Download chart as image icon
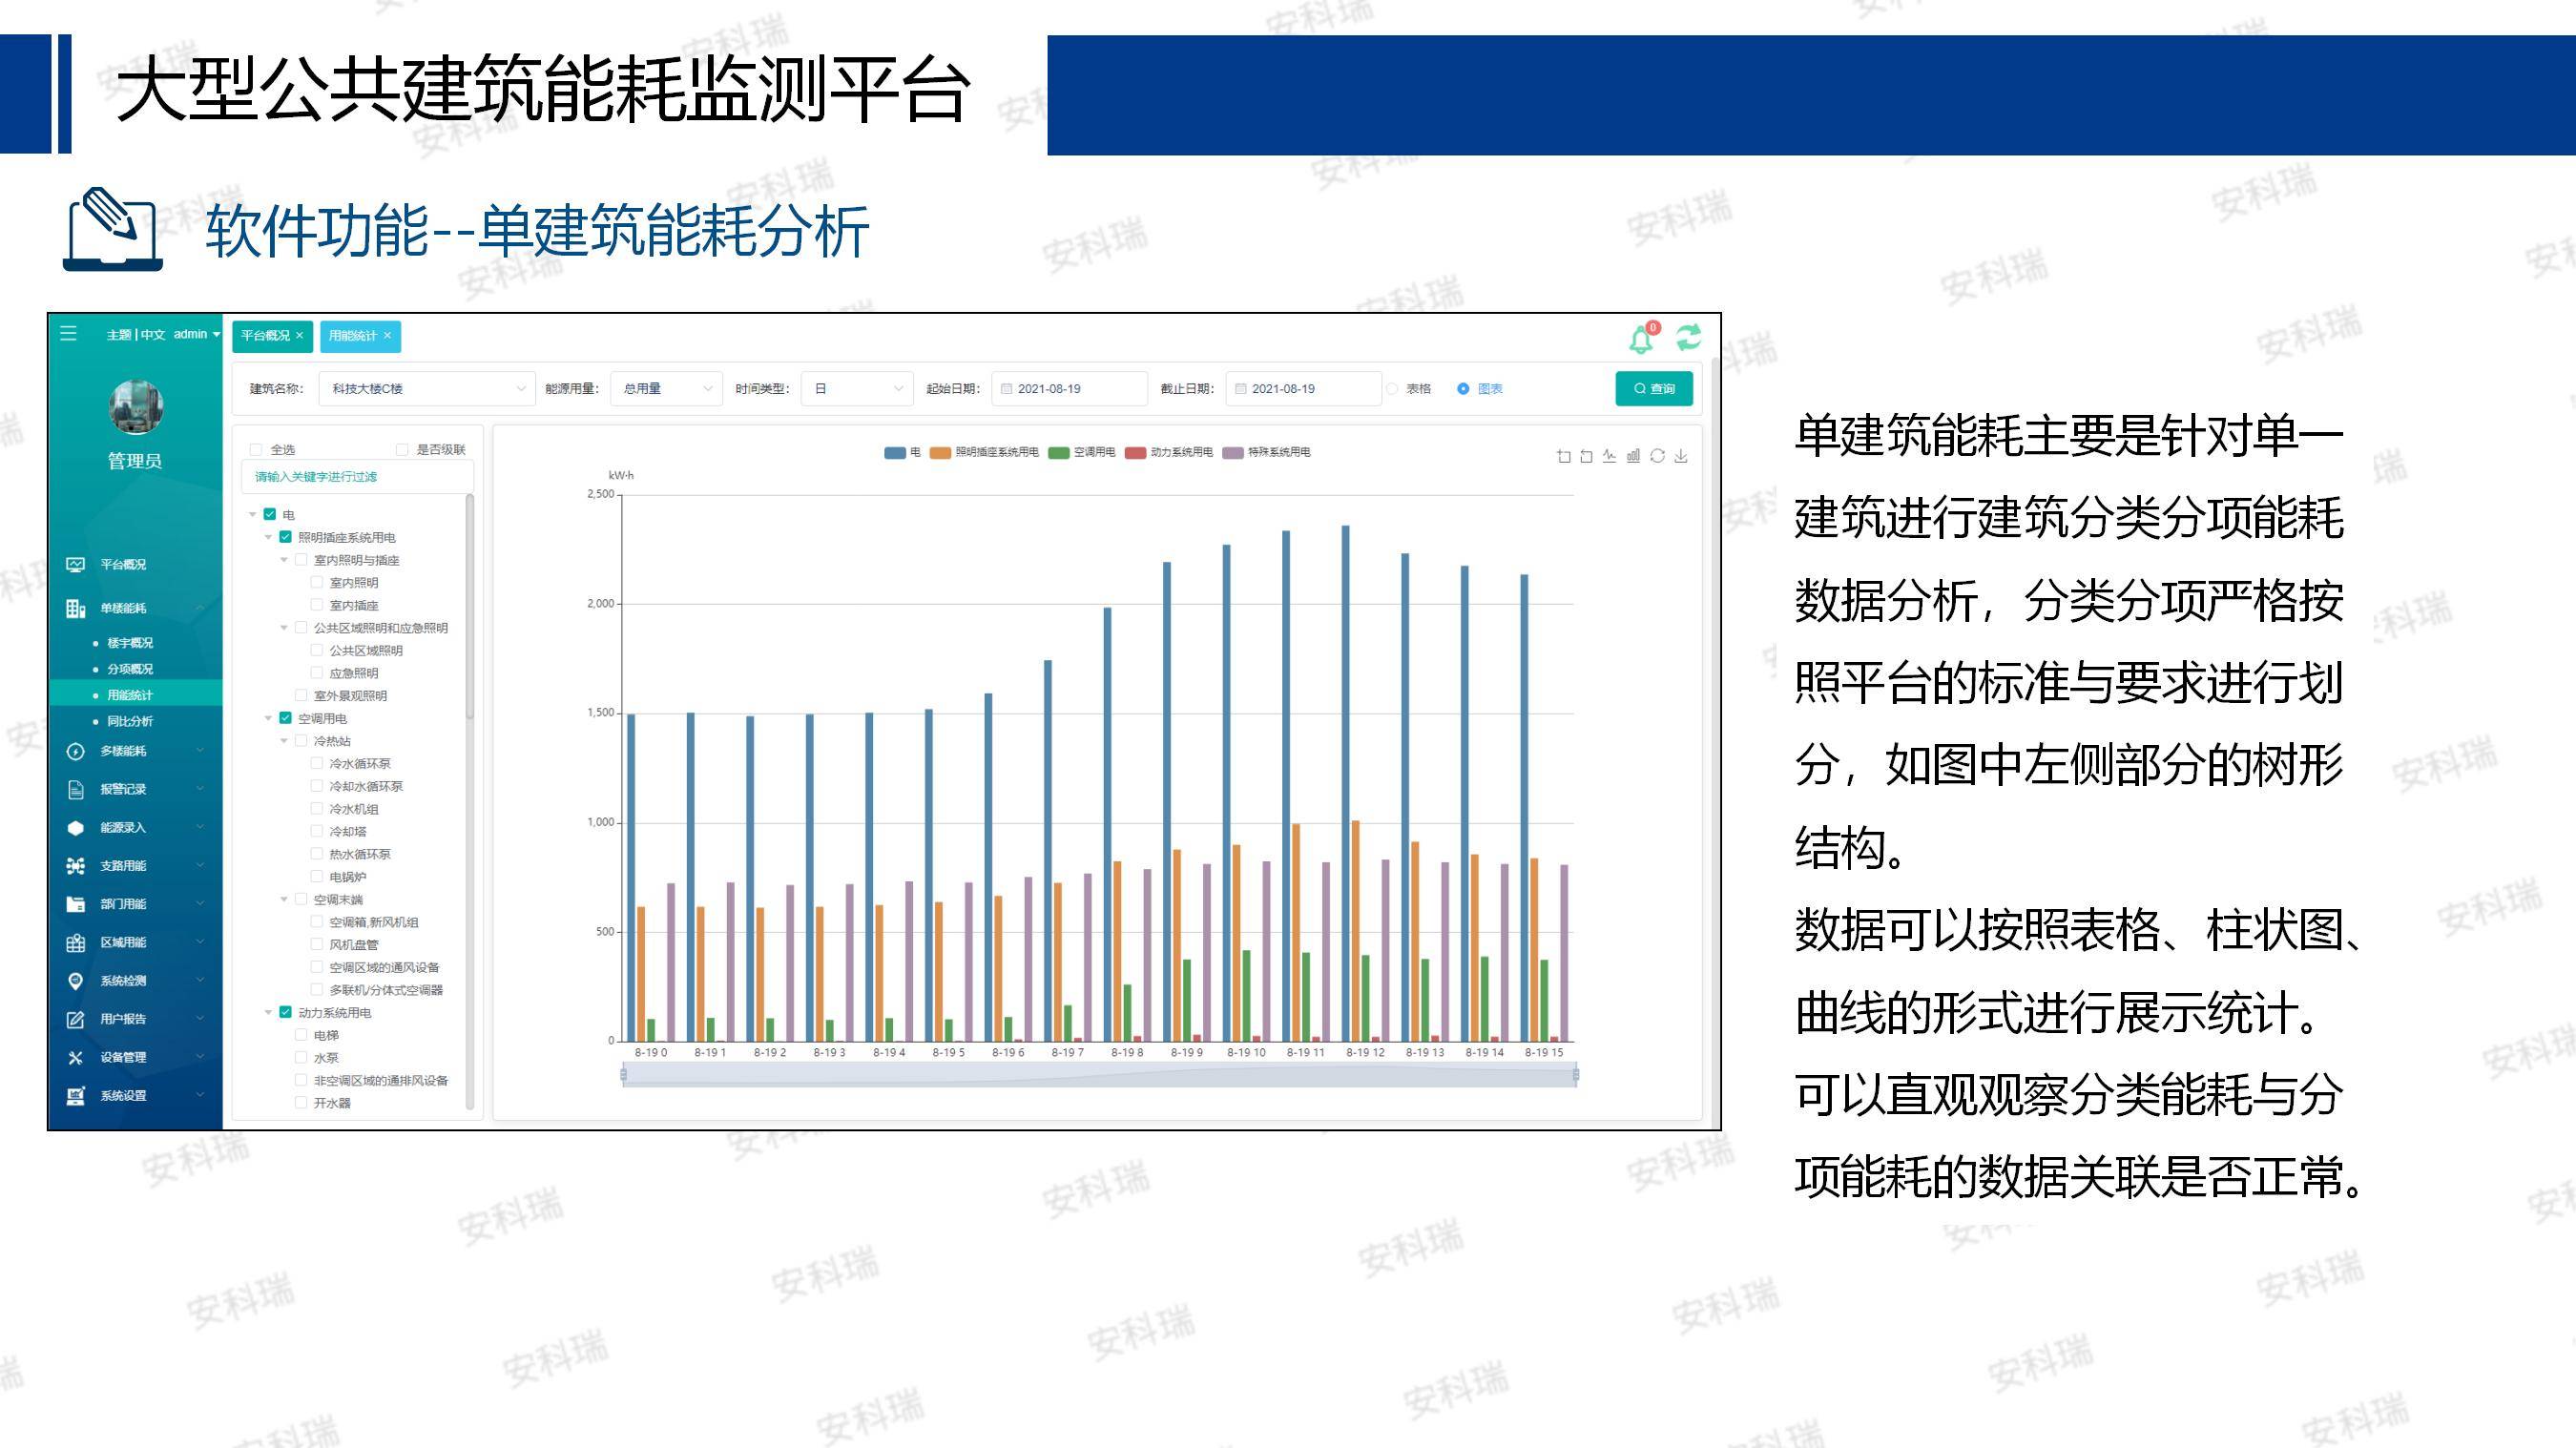2576x1448 pixels. coord(1681,456)
